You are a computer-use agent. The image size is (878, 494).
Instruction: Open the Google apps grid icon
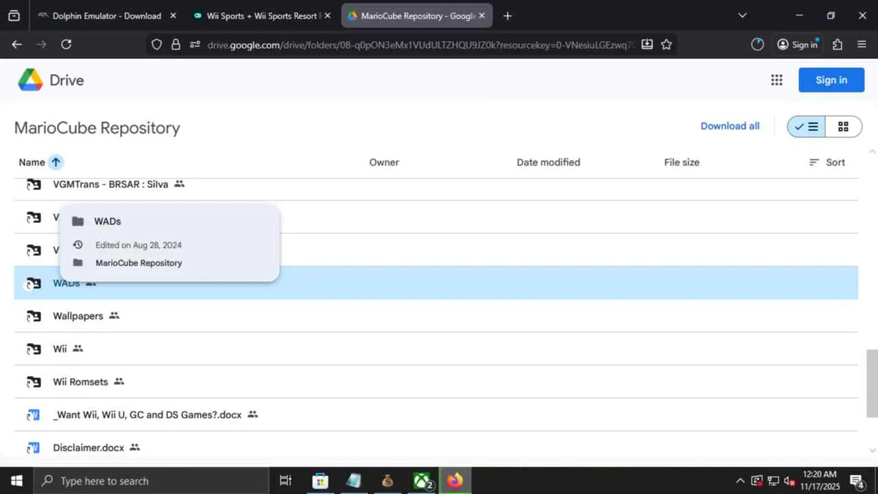(x=776, y=80)
